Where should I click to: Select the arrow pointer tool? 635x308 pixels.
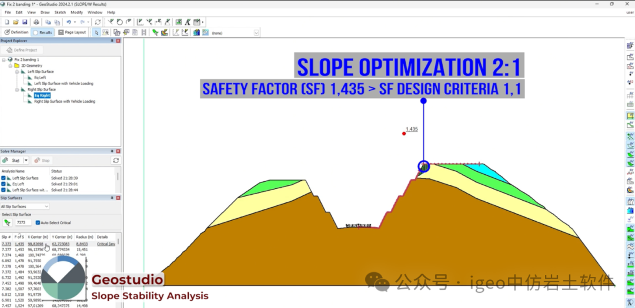coord(96,32)
